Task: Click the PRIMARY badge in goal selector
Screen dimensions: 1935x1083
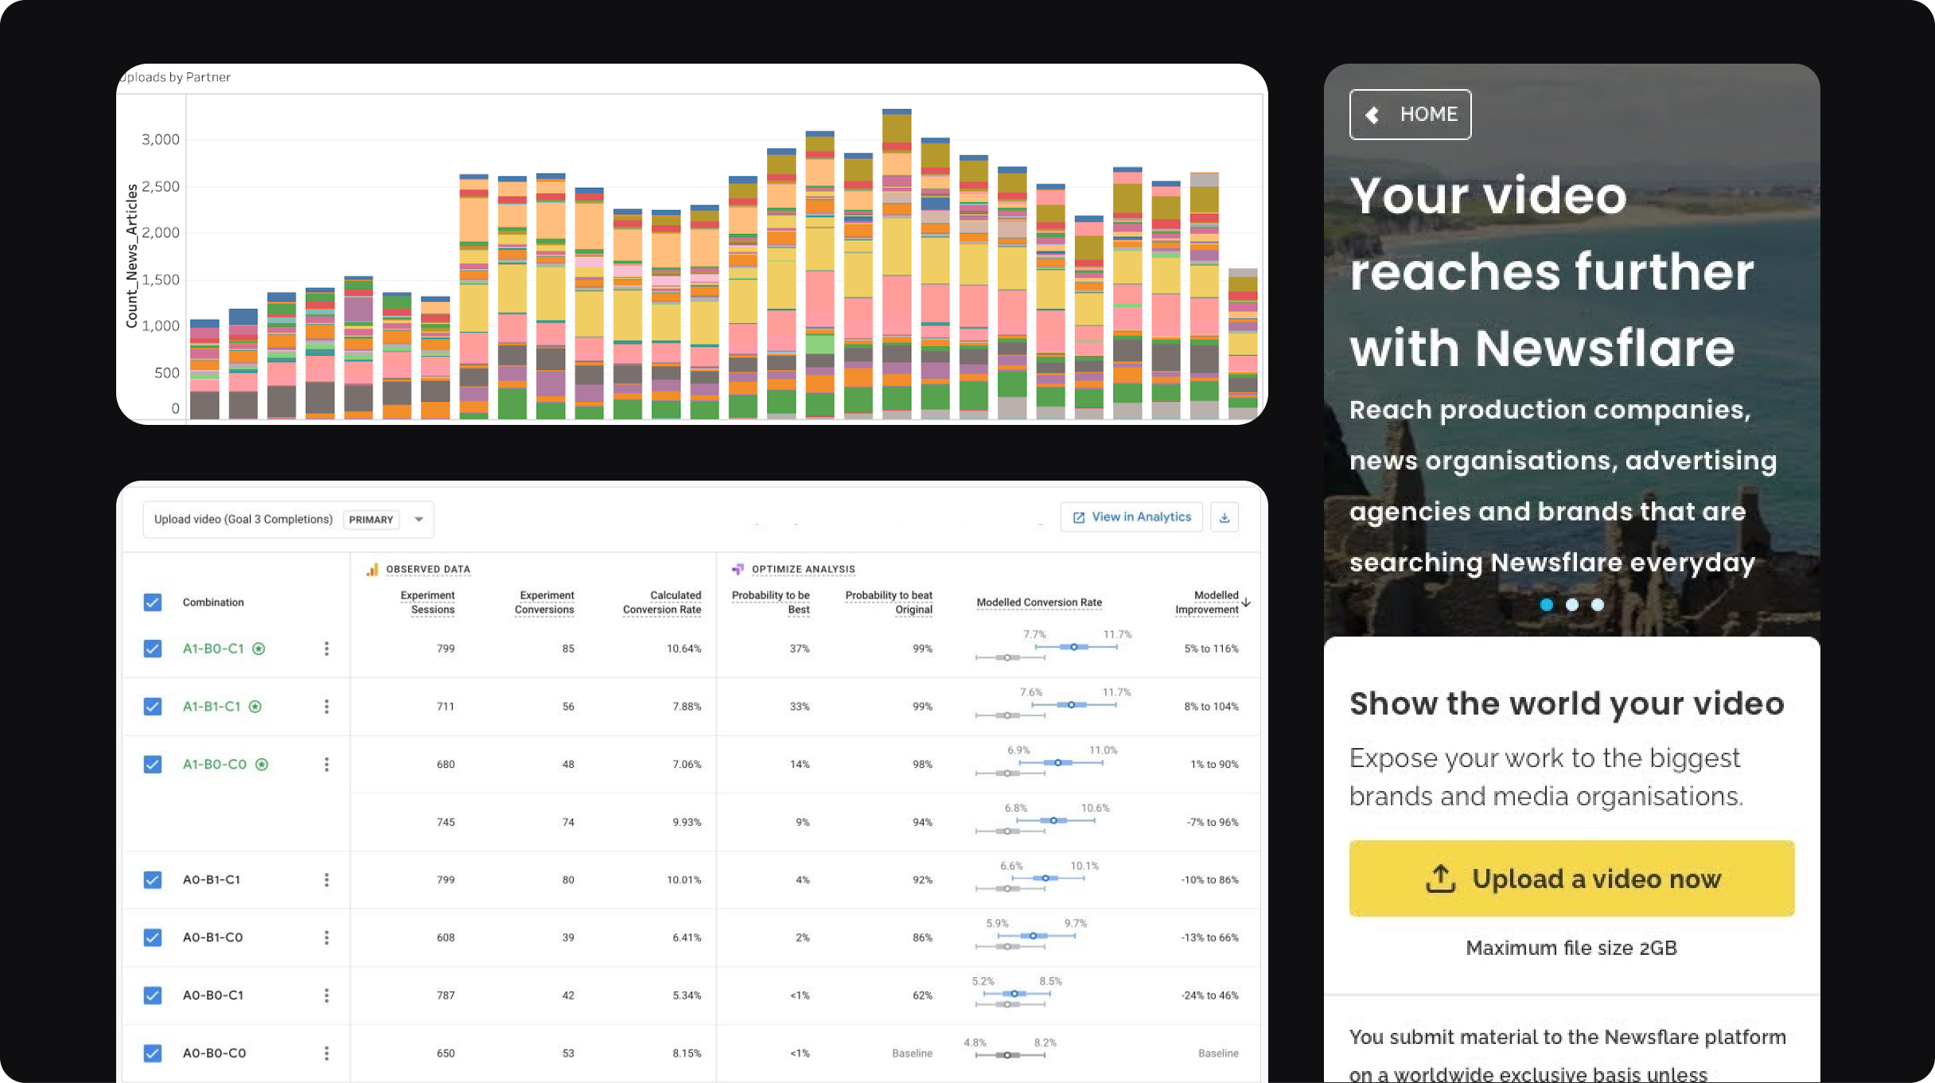Action: (x=371, y=520)
